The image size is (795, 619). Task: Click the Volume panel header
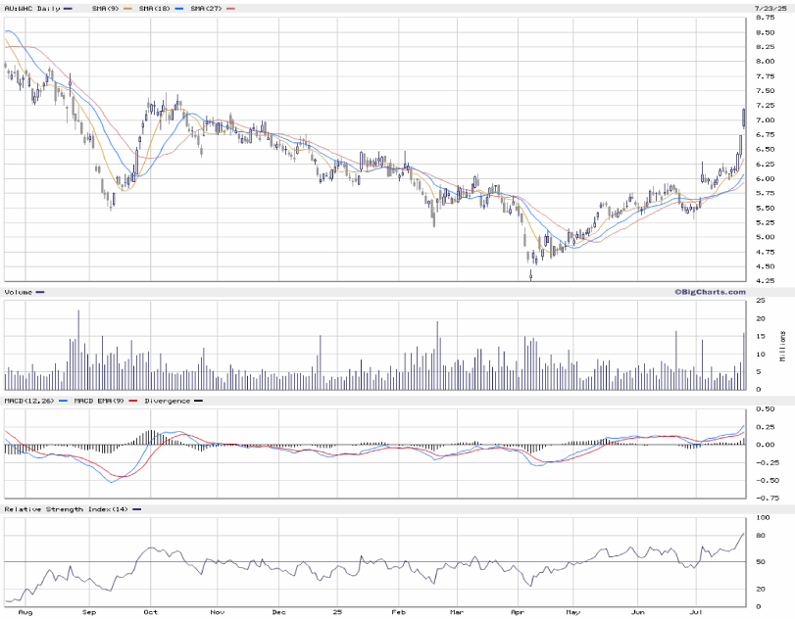click(x=19, y=292)
